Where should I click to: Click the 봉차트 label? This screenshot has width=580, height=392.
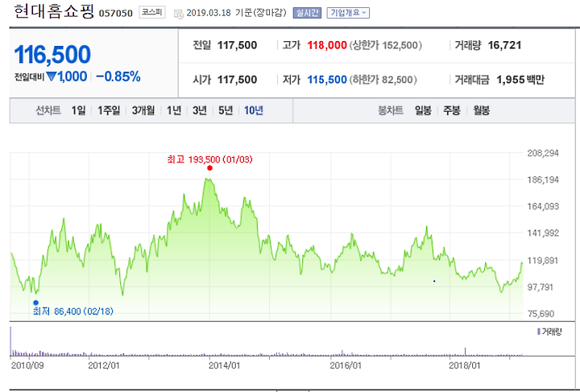(x=390, y=110)
